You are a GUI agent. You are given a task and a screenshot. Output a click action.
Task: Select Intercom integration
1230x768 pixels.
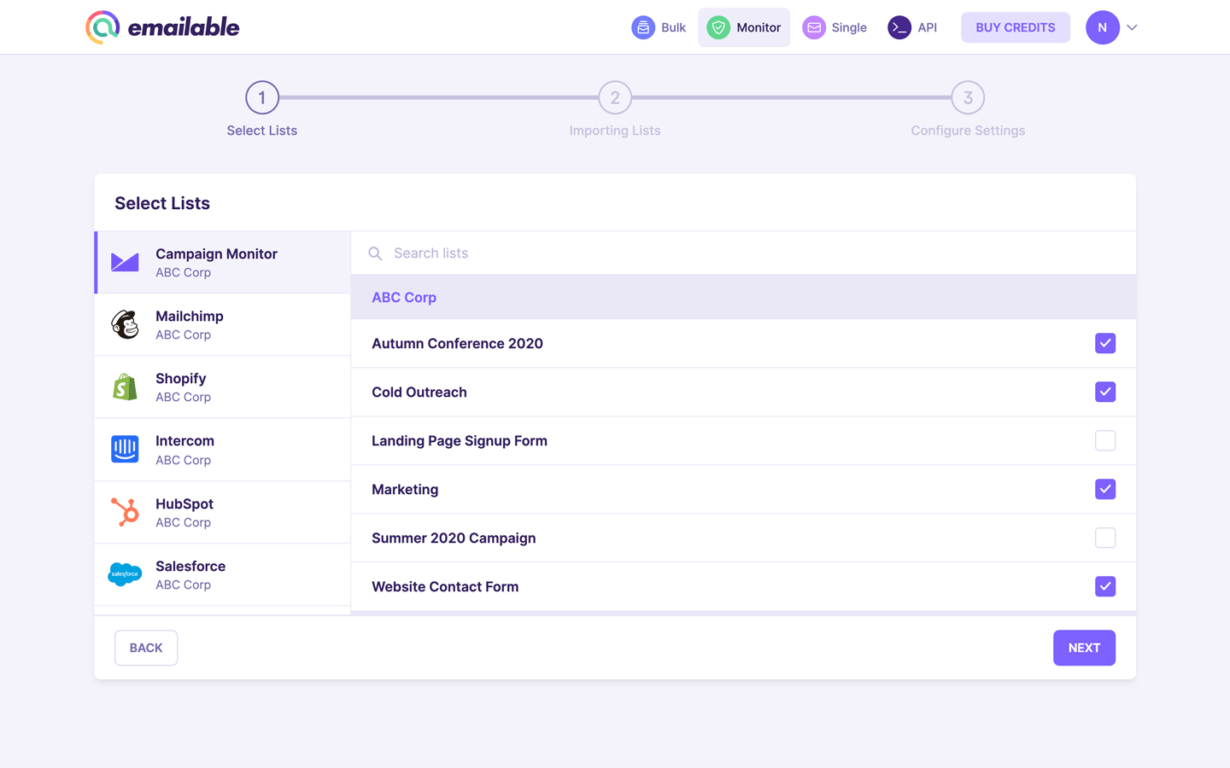[x=223, y=450]
